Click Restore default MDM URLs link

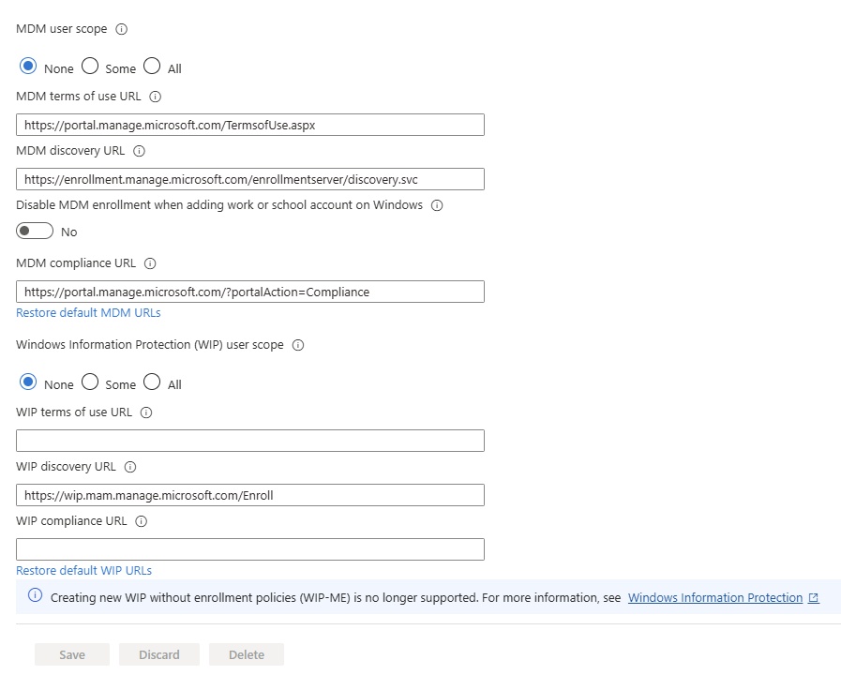pos(88,313)
